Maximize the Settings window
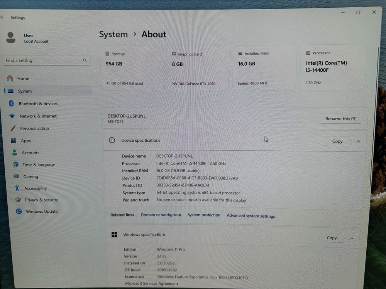Image resolution: width=386 pixels, height=289 pixels. point(358,12)
